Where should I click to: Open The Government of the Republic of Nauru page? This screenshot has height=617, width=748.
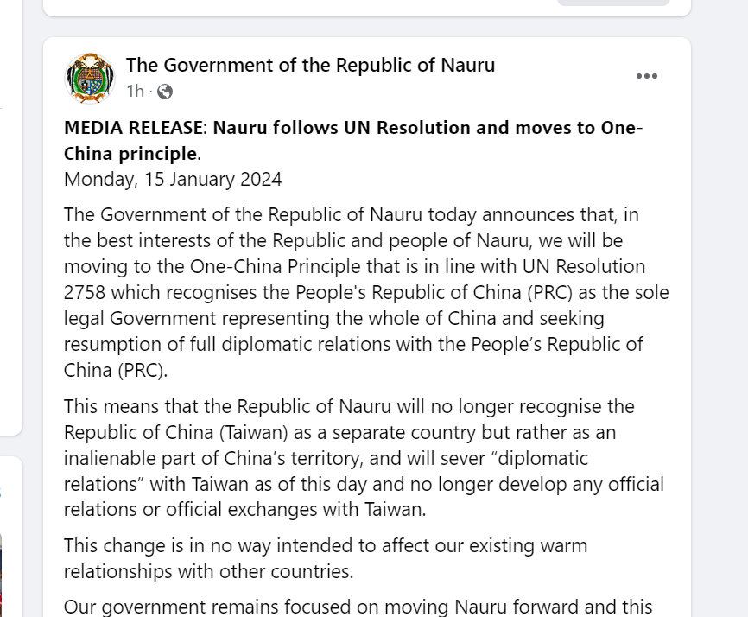[x=311, y=65]
